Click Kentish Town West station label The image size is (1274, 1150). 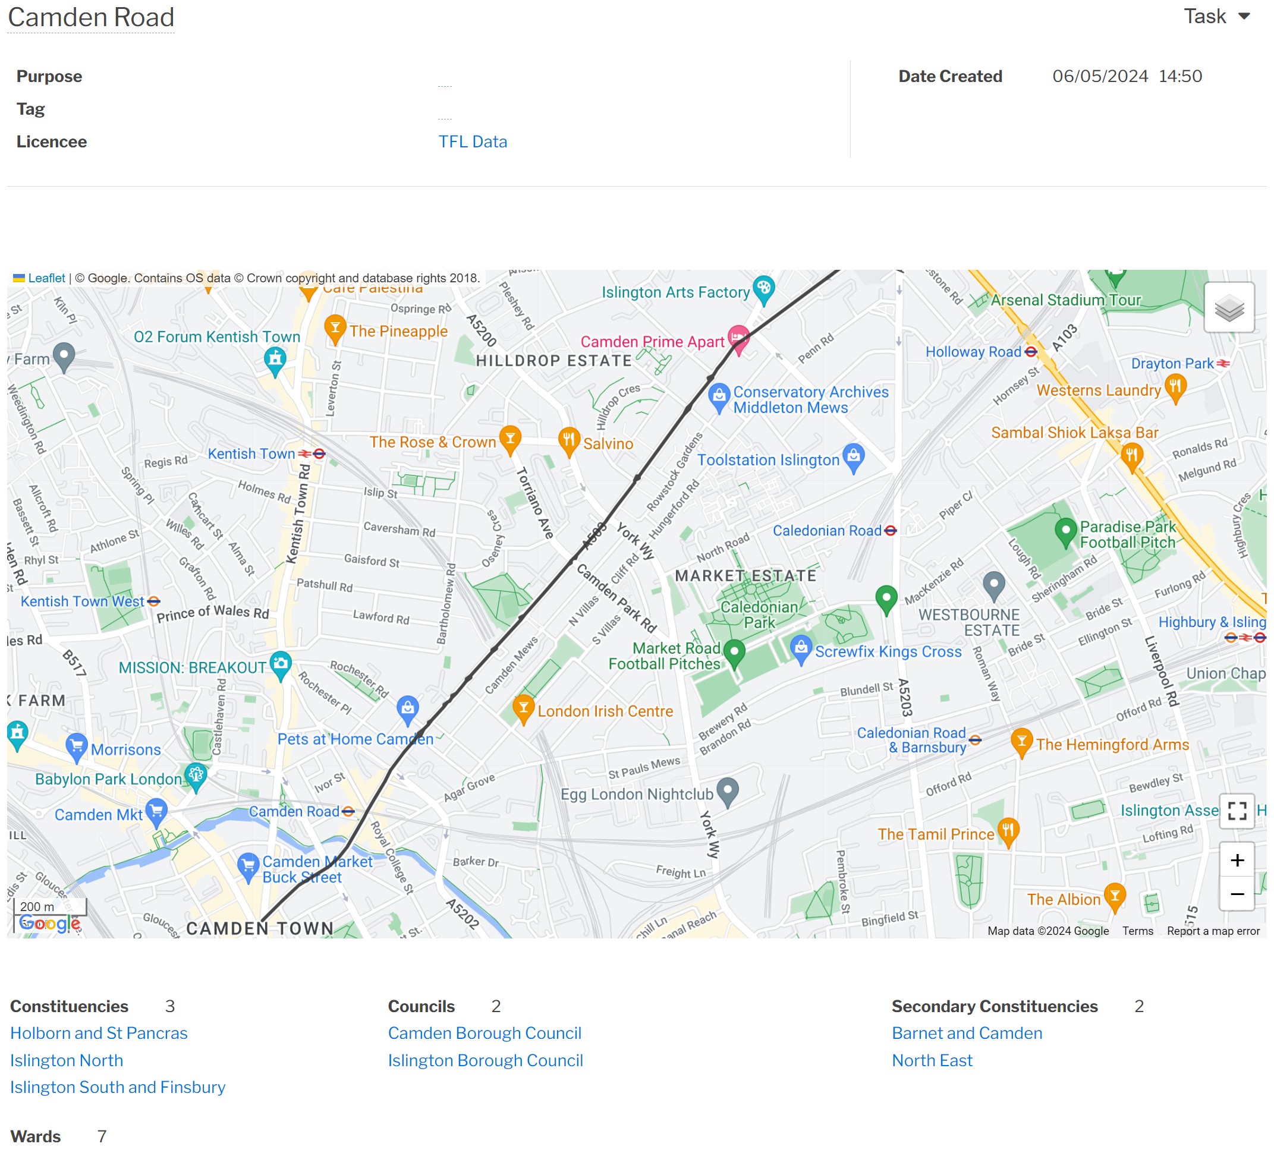pos(83,601)
